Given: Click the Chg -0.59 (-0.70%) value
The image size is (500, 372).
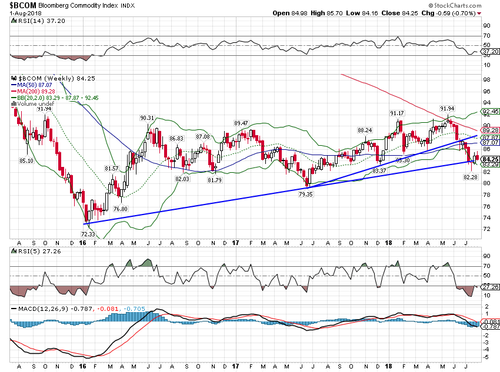Looking at the screenshot, I should (x=448, y=14).
